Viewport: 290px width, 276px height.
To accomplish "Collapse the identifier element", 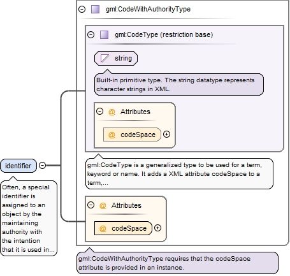I will (43, 165).
